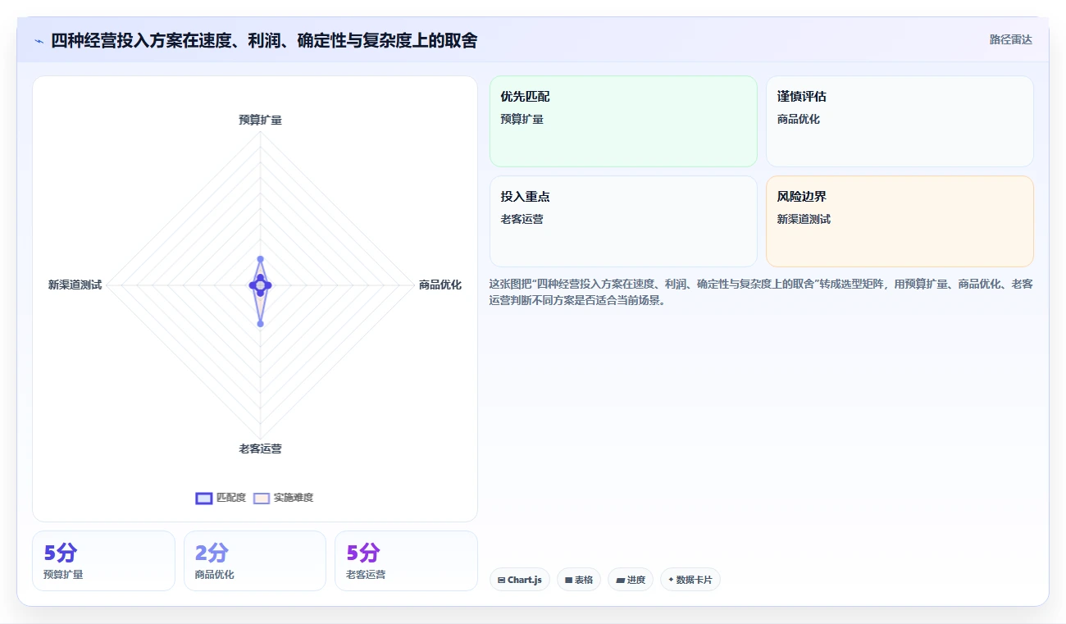Click the top data point on radar
This screenshot has width=1066, height=624.
[x=260, y=259]
